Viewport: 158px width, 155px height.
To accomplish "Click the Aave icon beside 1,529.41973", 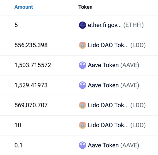I will point(82,85).
